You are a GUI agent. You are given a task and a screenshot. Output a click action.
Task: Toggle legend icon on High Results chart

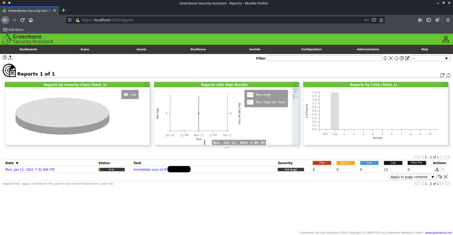coord(295,96)
